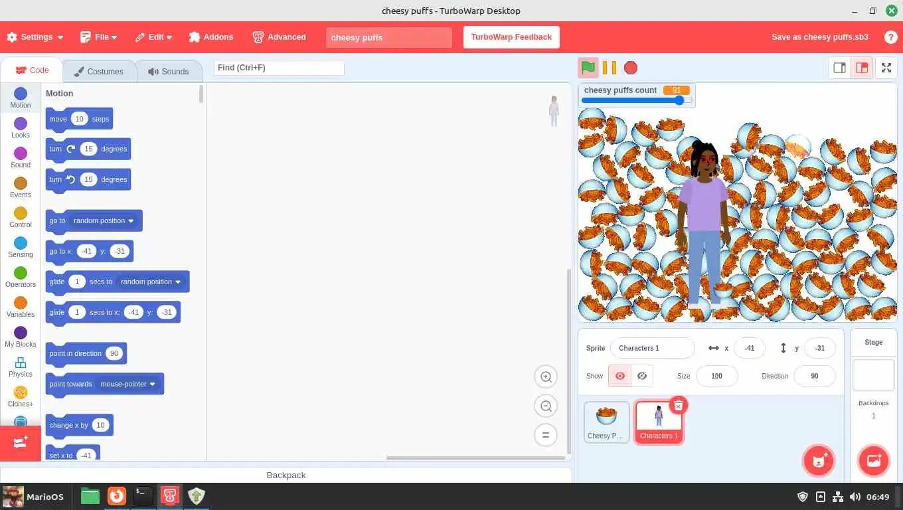The width and height of the screenshot is (903, 510).
Task: Open the Advanced settings
Action: coord(280,37)
